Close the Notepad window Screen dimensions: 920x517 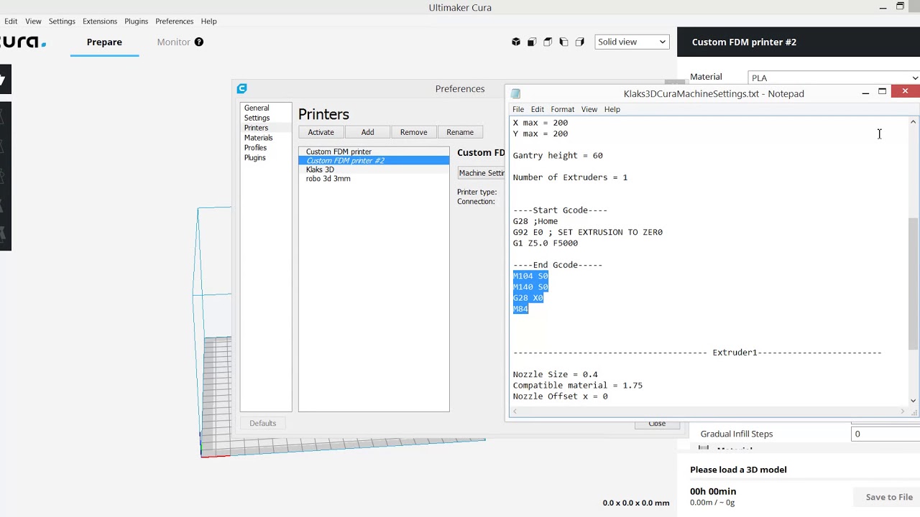(905, 91)
